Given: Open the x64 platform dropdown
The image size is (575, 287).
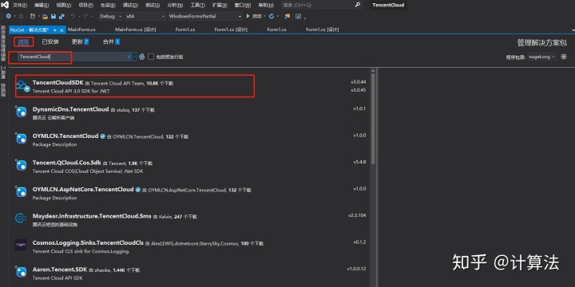Looking at the screenshot, I should (145, 17).
